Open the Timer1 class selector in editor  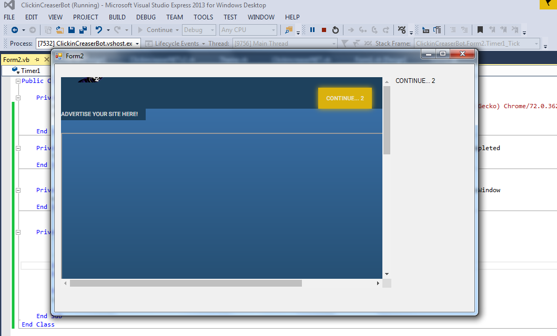coord(27,70)
